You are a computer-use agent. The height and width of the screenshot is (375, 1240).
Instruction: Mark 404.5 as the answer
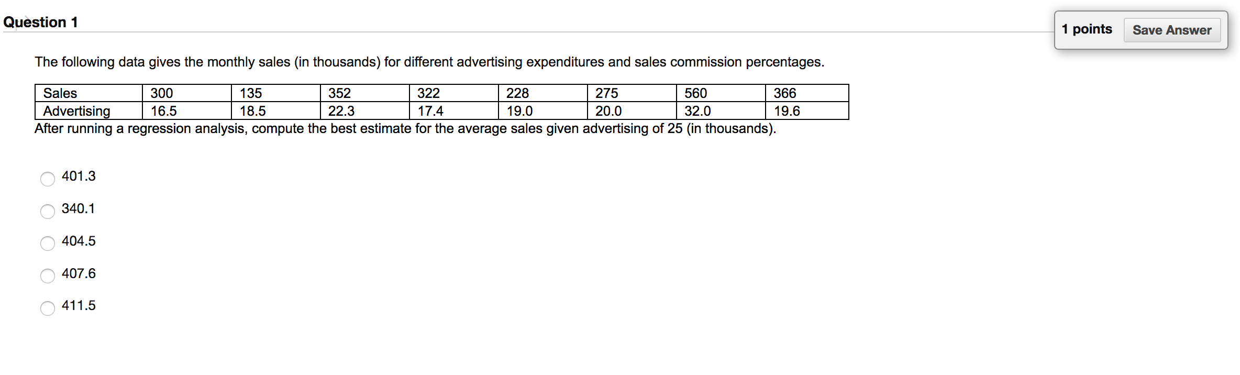48,243
